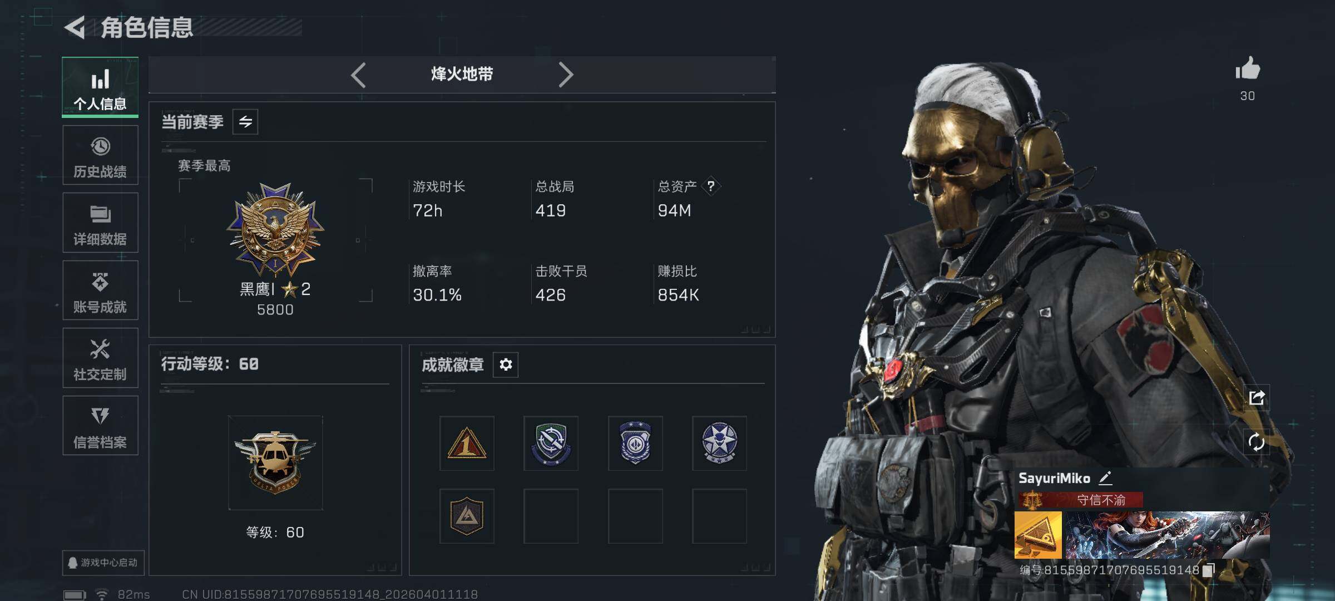
Task: Give a thumbs-up like to this profile
Action: click(x=1248, y=70)
